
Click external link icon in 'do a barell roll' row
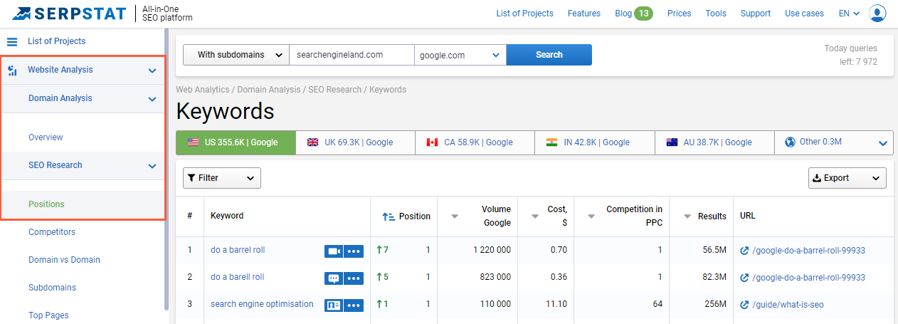point(744,278)
